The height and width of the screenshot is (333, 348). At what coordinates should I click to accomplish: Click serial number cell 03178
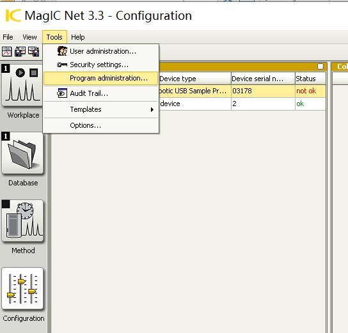point(263,91)
